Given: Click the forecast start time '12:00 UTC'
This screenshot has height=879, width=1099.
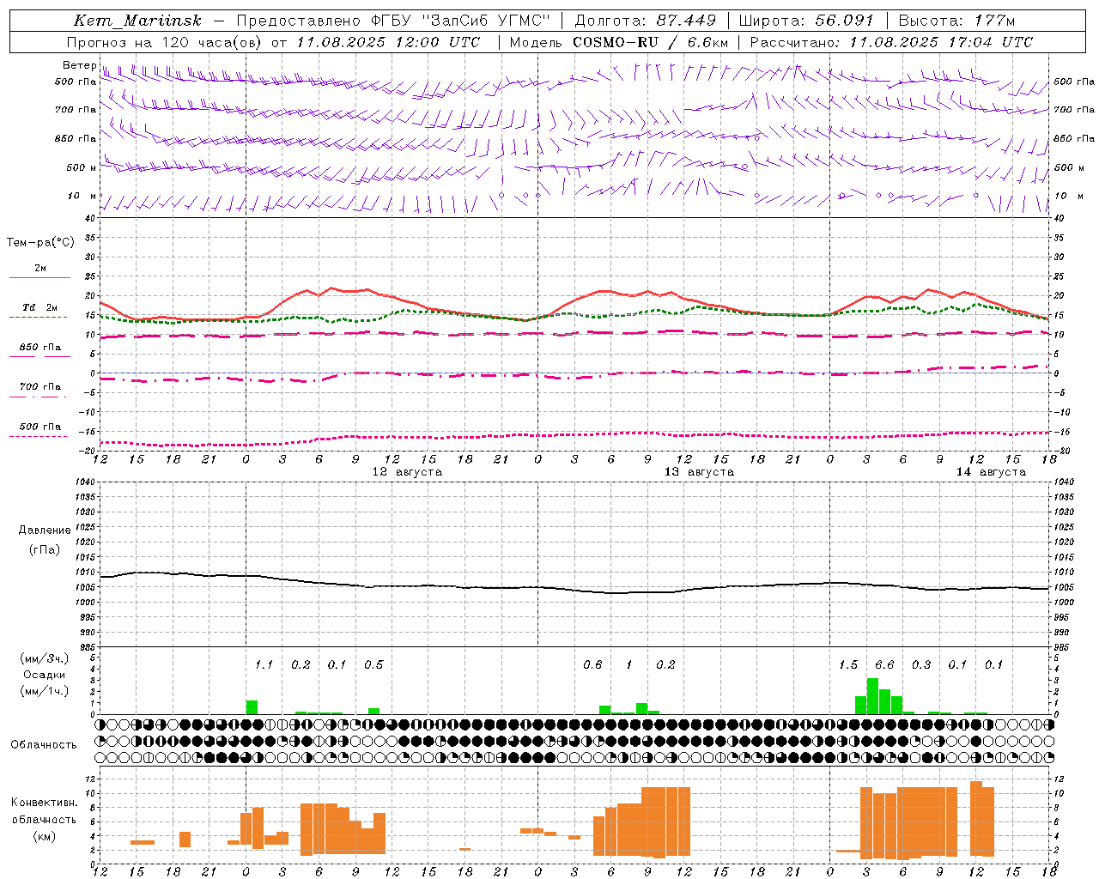Looking at the screenshot, I should (438, 42).
